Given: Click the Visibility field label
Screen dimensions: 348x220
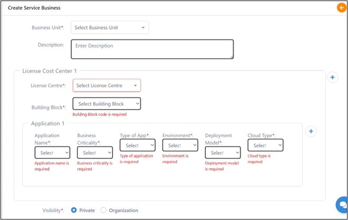Looking at the screenshot, I should pyautogui.click(x=53, y=210).
